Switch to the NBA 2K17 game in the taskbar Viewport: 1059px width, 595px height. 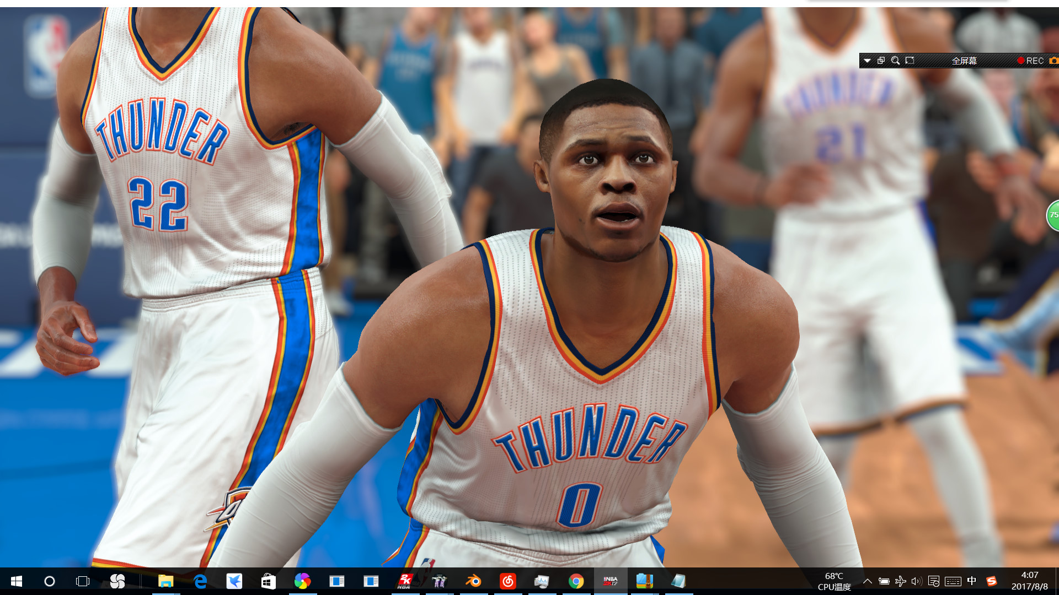pyautogui.click(x=611, y=581)
